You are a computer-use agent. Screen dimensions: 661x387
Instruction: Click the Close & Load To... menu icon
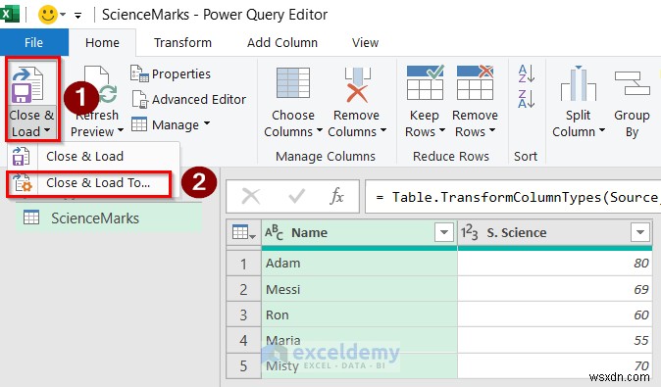[22, 182]
